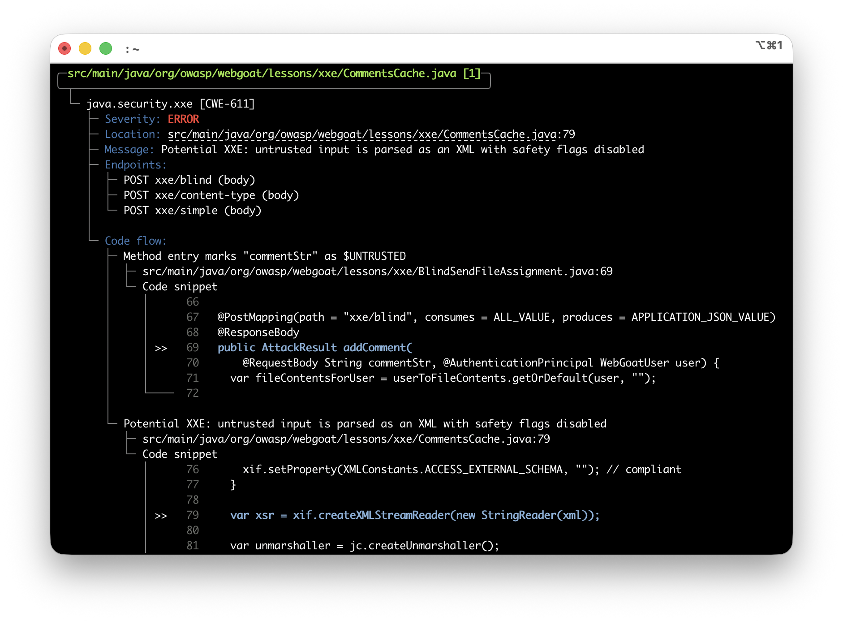Click the red close traffic light
The height and width of the screenshot is (621, 843).
click(65, 48)
